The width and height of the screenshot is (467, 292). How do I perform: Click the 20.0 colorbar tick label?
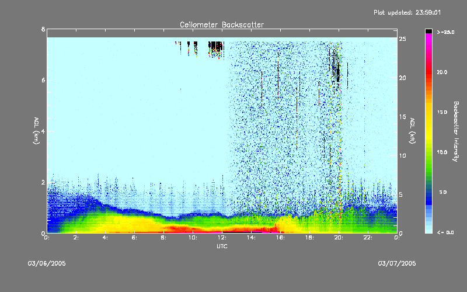442,72
